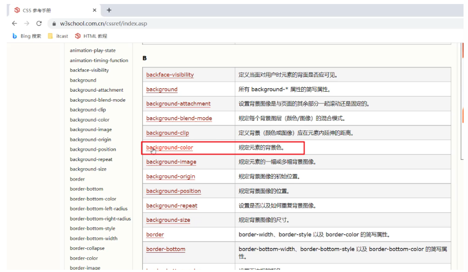Select background-blend-mode in sidebar
468x272 pixels.
click(x=98, y=100)
